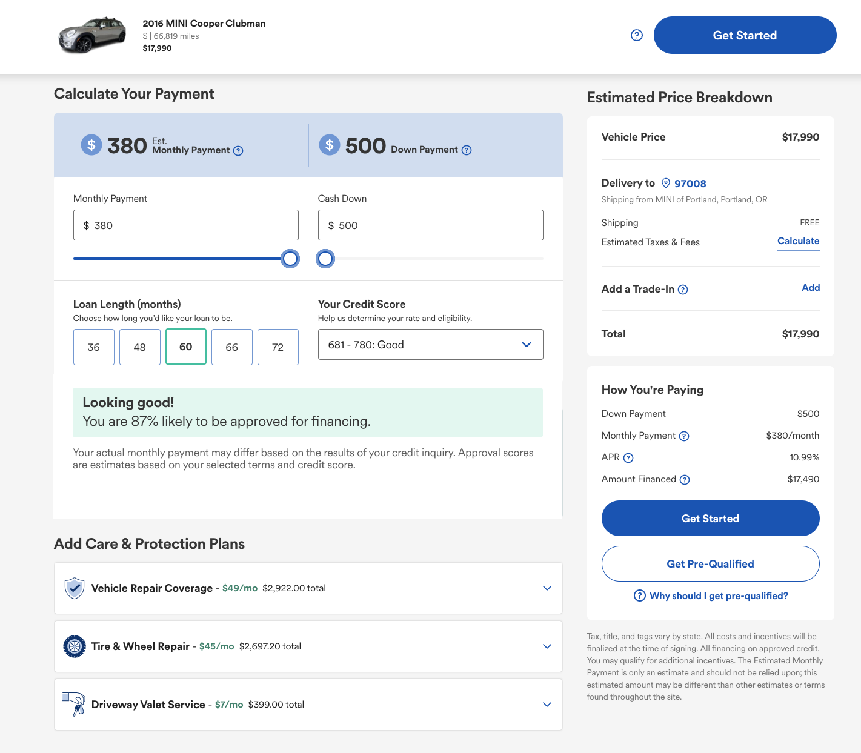The image size is (861, 753).
Task: Click the $7/mo Driveway Valet price
Action: [229, 705]
